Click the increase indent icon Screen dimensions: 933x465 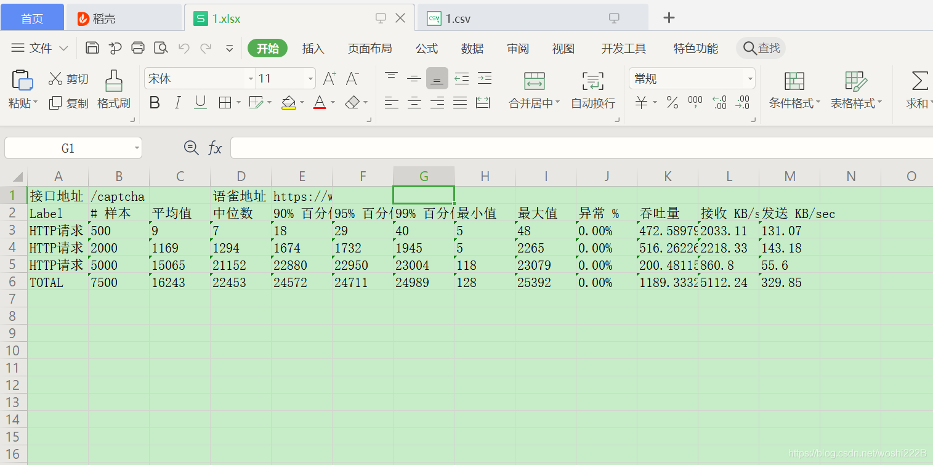[485, 78]
